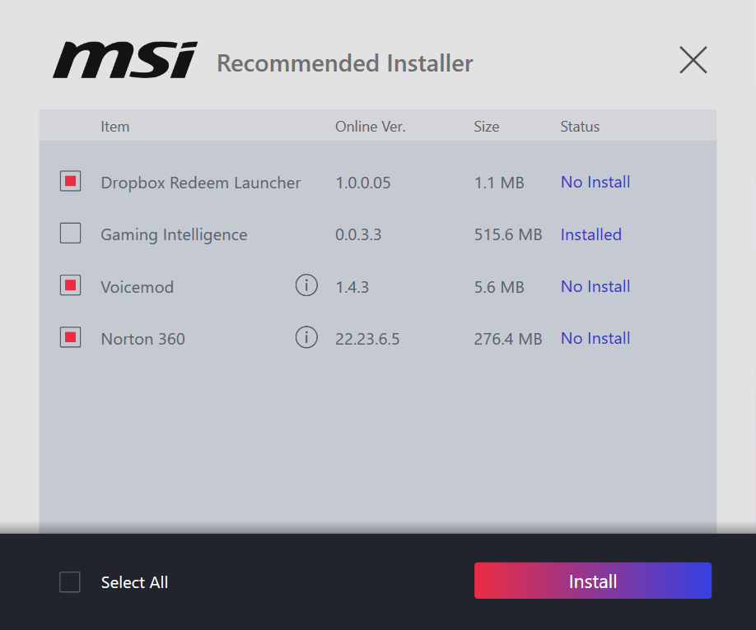Viewport: 756px width, 630px height.
Task: Select the Gaming Intelligence item name
Action: click(174, 234)
